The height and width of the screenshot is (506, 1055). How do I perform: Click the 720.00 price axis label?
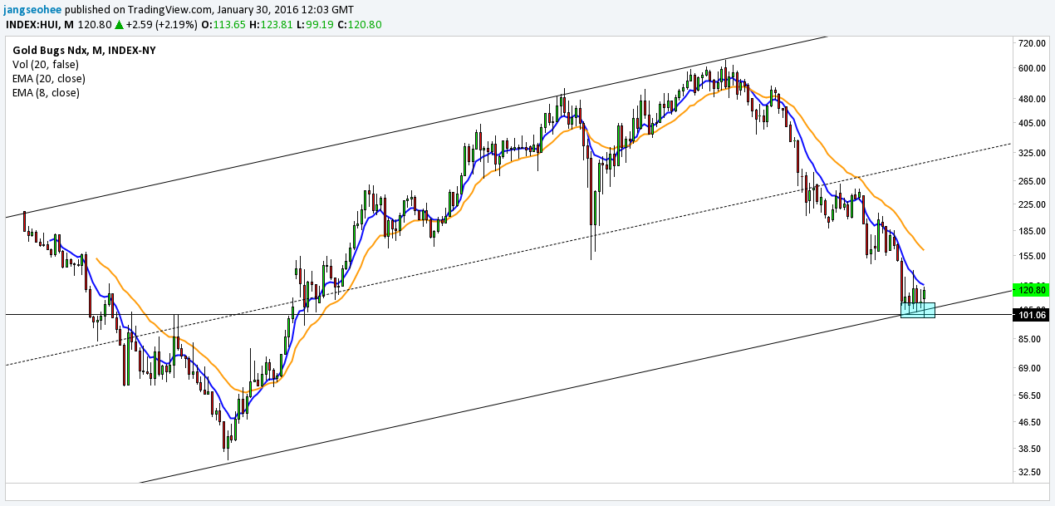(1030, 43)
